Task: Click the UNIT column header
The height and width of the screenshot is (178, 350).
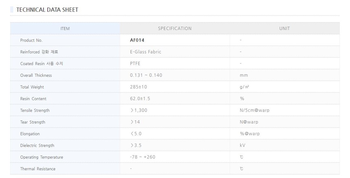Action: point(284,29)
